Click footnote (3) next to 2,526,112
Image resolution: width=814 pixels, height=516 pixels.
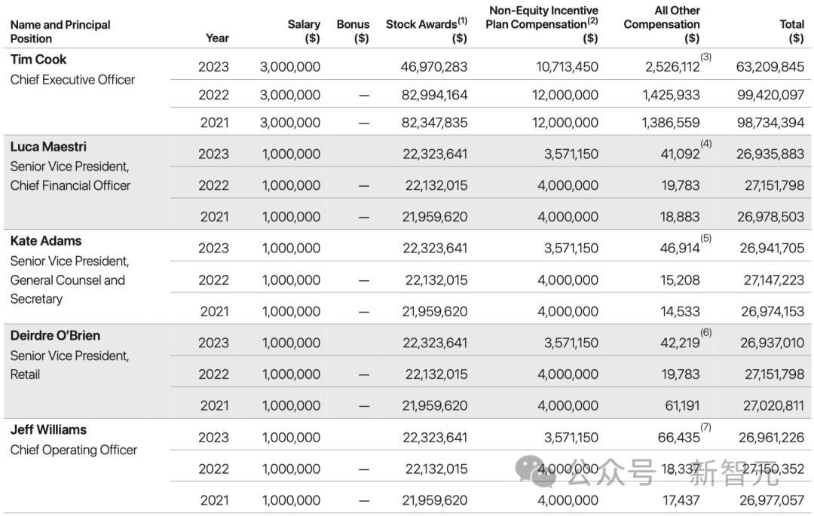point(705,57)
